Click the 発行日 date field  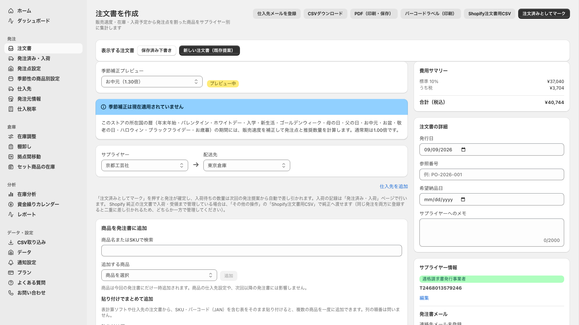(492, 149)
